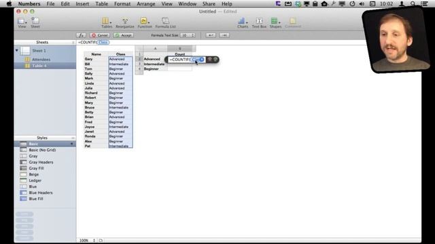Viewport: 435px width, 244px height.
Task: Click the red cancel icon in cell formula editor
Action: point(210,60)
